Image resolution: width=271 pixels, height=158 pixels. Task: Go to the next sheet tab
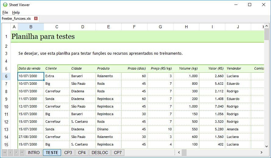tap(16, 153)
